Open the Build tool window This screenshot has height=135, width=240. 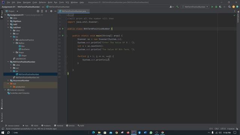(81, 126)
